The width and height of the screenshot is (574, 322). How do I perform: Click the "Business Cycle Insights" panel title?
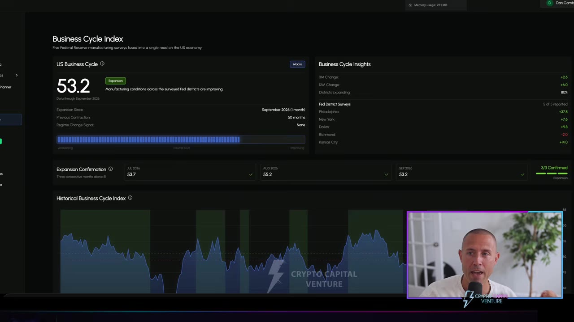click(345, 64)
